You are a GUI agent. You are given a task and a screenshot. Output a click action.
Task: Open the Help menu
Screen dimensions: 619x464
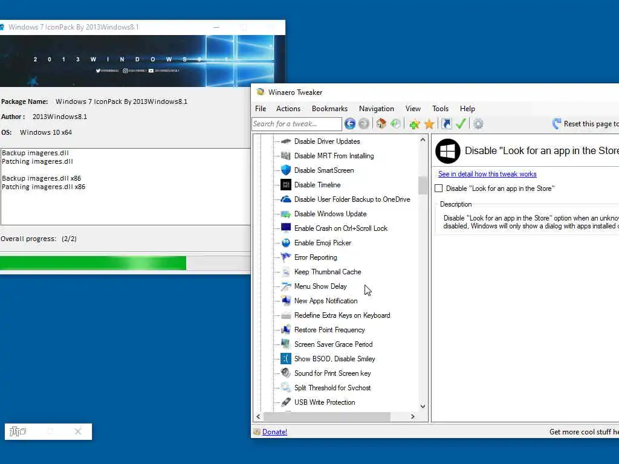pos(467,109)
